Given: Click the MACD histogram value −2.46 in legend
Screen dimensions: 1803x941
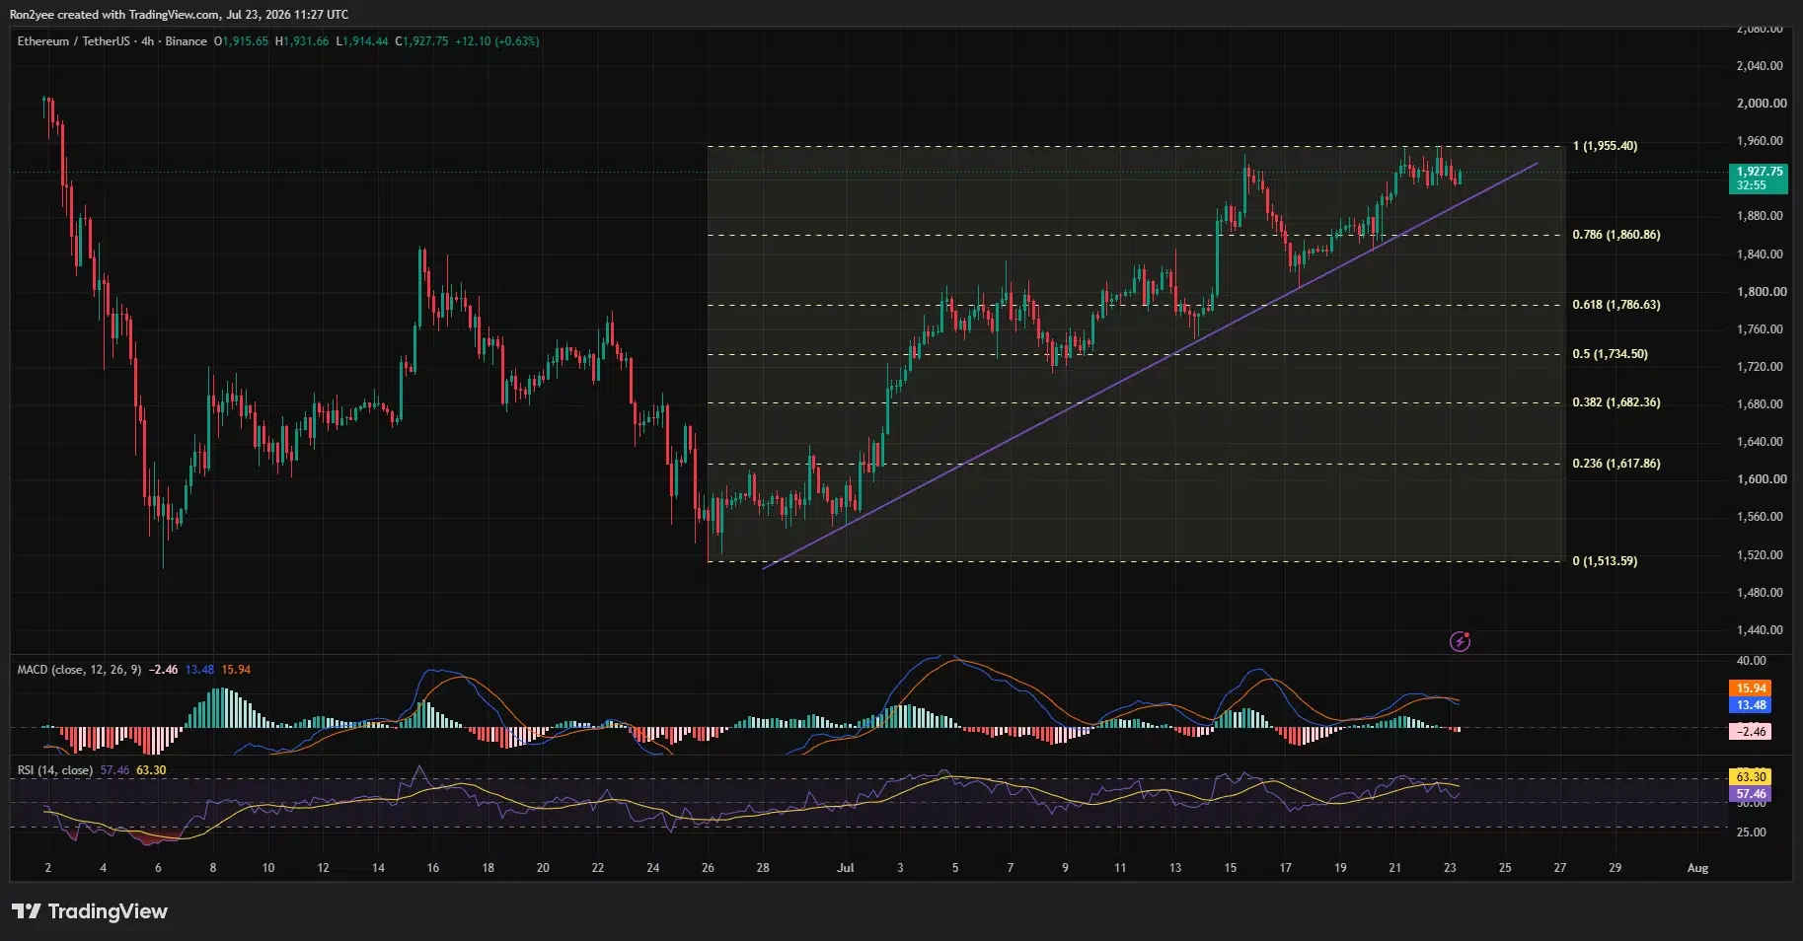Looking at the screenshot, I should [163, 670].
